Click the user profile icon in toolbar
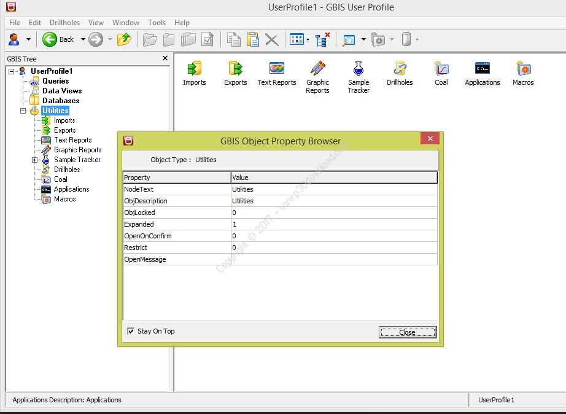The height and width of the screenshot is (414, 566). (x=14, y=39)
